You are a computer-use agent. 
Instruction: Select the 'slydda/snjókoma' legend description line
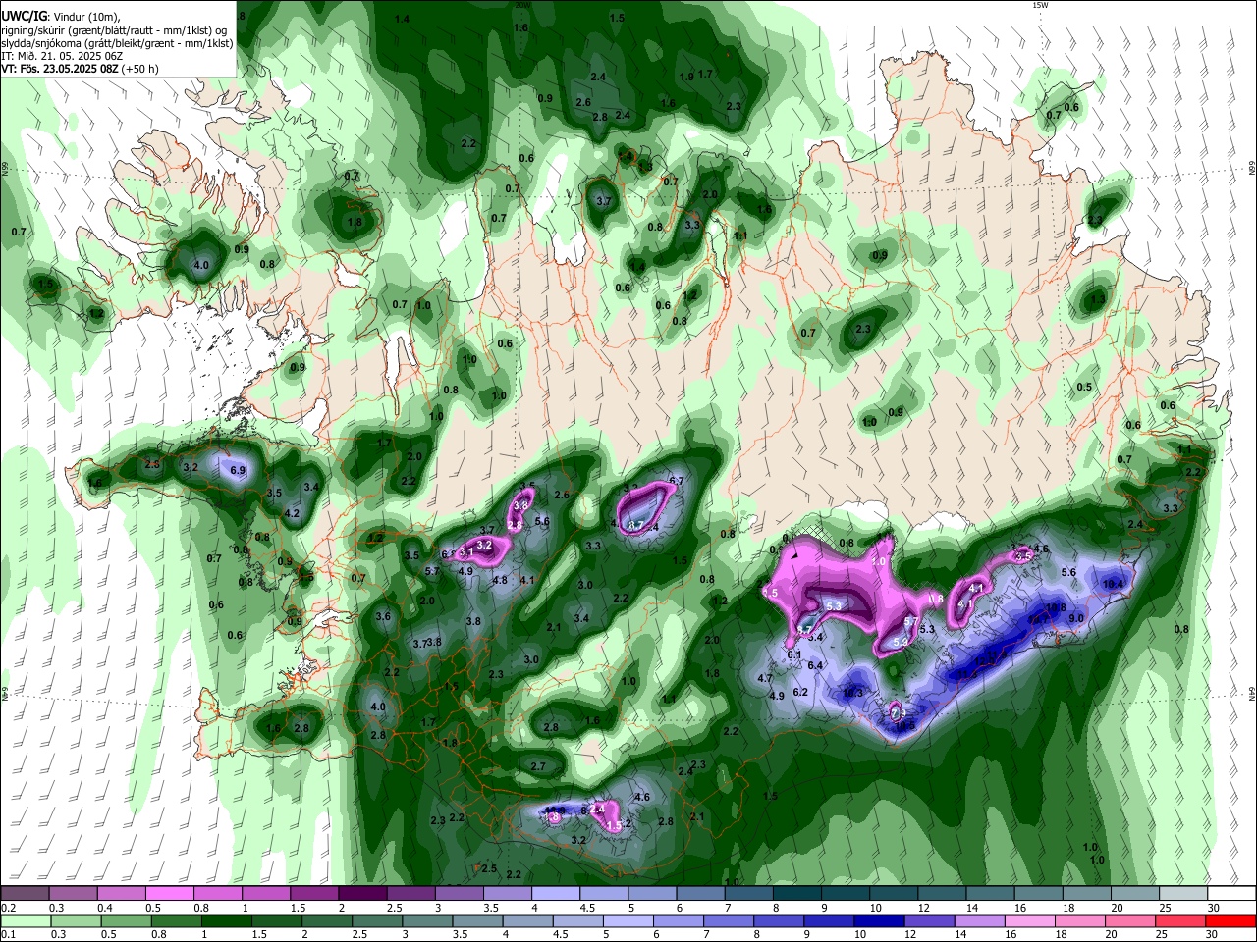click(117, 43)
